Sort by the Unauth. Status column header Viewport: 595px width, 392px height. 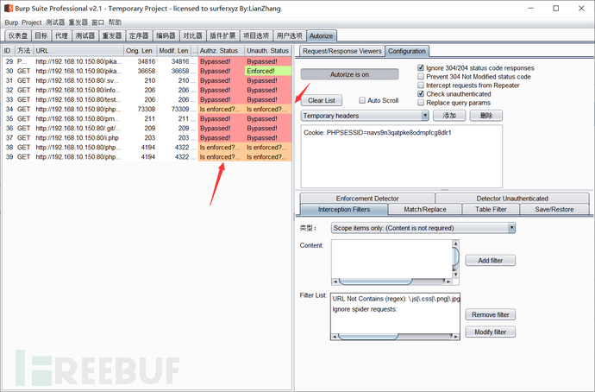267,51
